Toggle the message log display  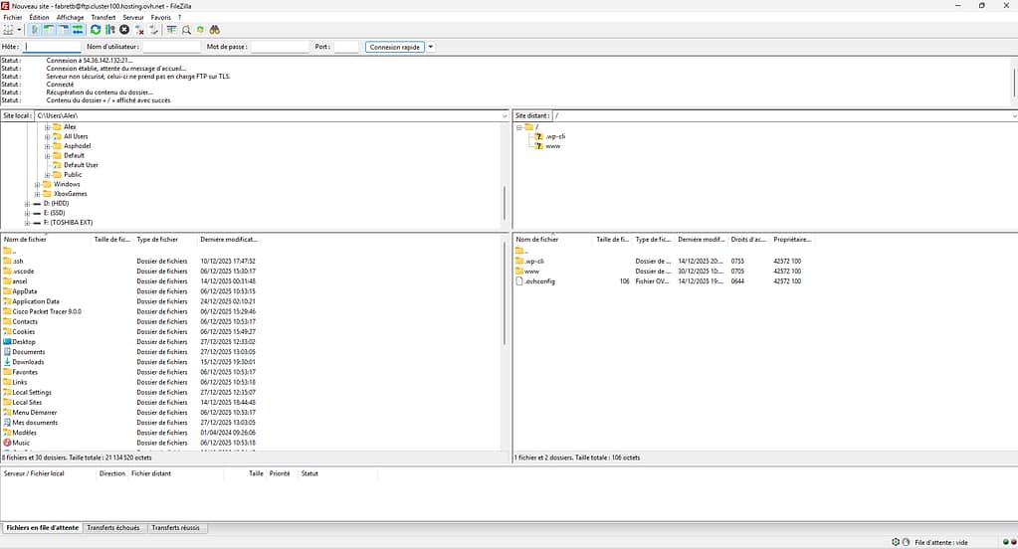[36, 30]
